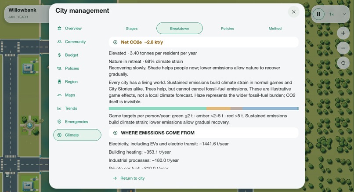Click the Return to city arrow icon
Viewport: 354px width, 192px height.
(x=115, y=178)
